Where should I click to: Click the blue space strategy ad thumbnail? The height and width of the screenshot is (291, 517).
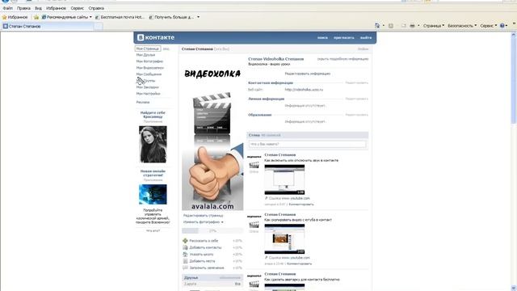(153, 194)
